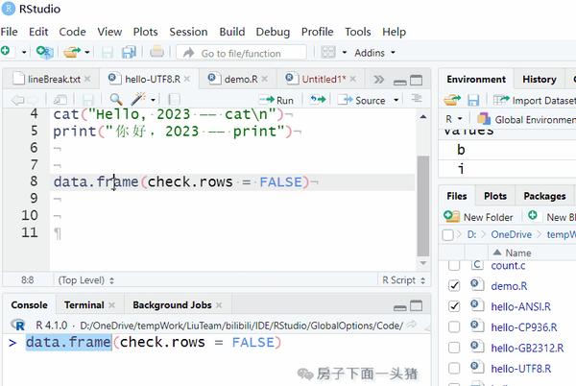Sort files by the Name column
576x386 pixels.
pos(518,253)
